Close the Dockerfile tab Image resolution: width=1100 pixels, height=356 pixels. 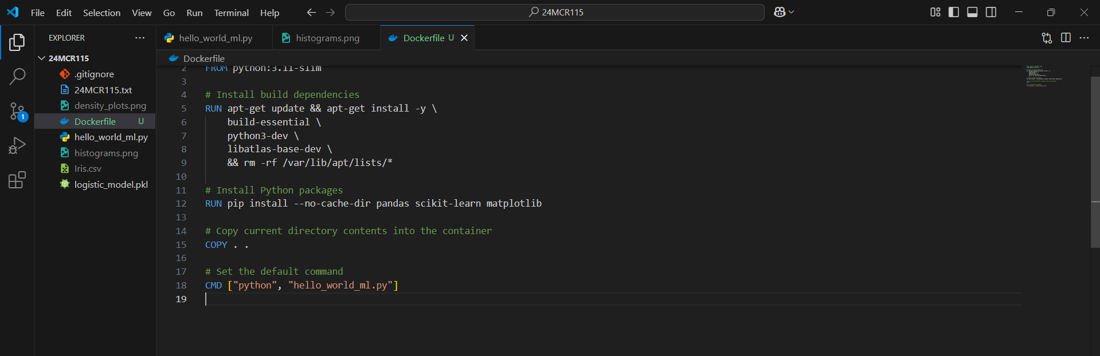click(x=464, y=38)
